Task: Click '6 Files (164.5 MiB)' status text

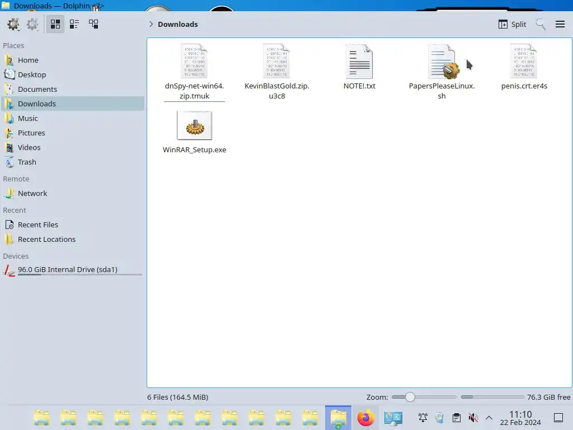Action: coord(178,398)
